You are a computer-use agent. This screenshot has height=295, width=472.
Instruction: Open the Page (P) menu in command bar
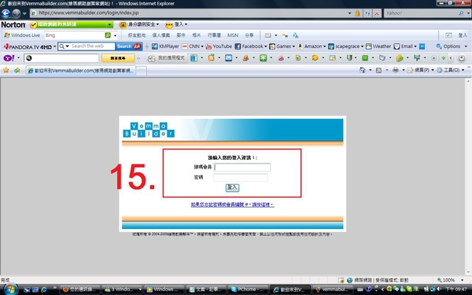tap(421, 70)
